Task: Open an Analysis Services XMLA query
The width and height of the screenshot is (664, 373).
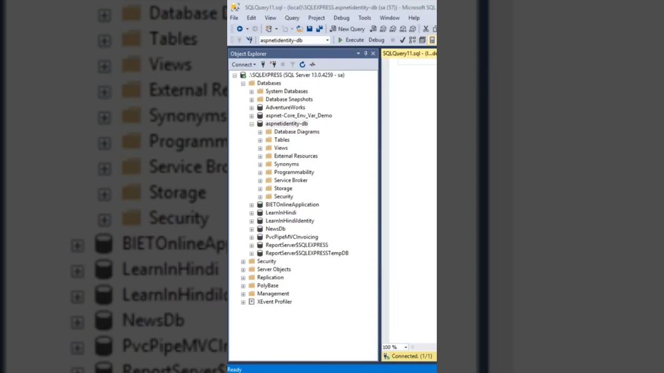Action: tap(403, 29)
